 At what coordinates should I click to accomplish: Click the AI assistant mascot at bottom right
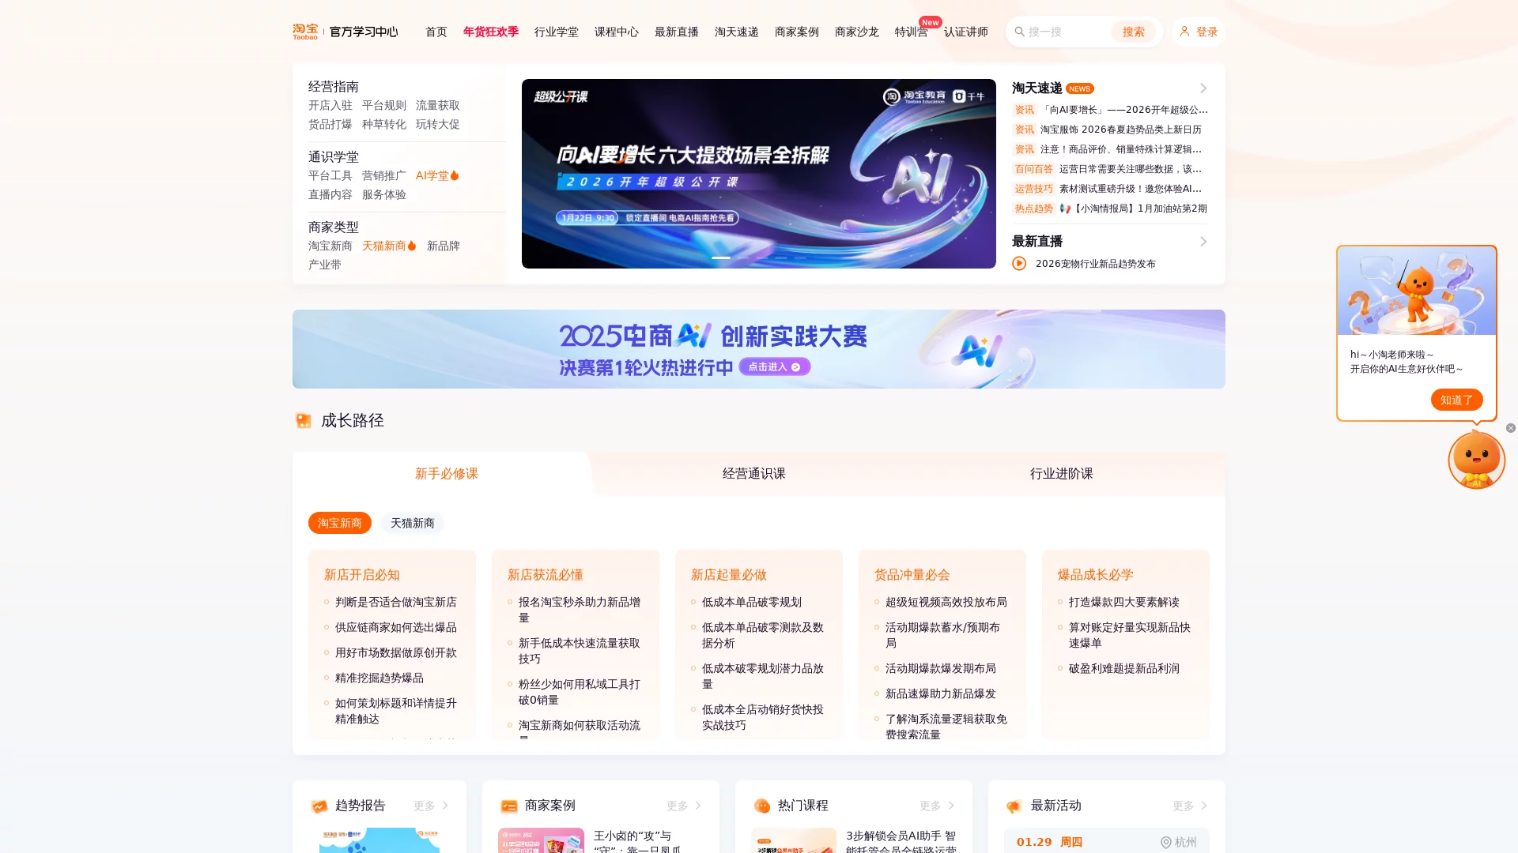tap(1475, 460)
